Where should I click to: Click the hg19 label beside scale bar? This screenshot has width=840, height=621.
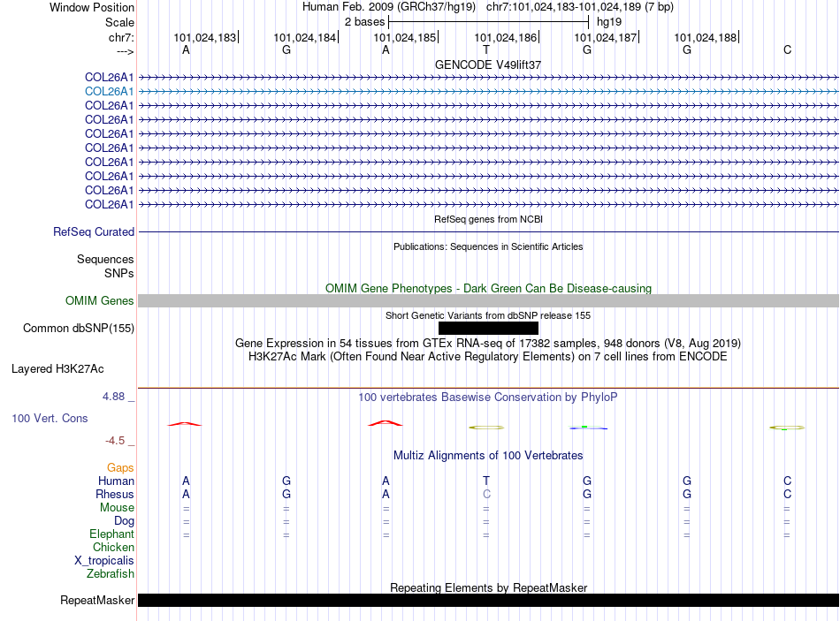(609, 22)
